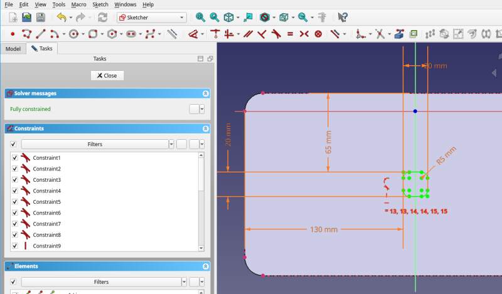Select the Circle tool

coord(73,34)
